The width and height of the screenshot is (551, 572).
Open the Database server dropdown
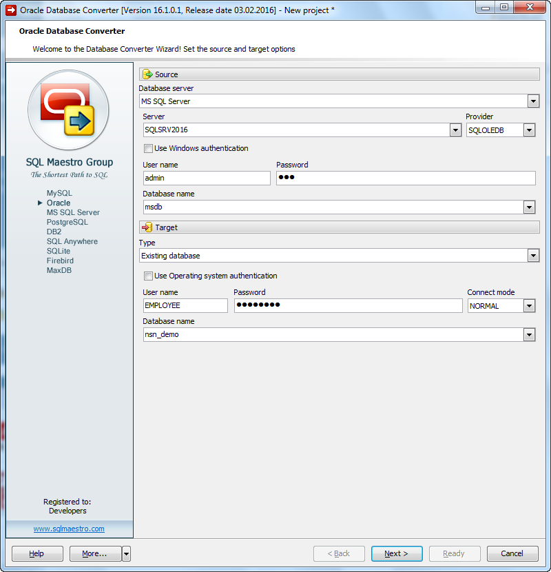[533, 101]
